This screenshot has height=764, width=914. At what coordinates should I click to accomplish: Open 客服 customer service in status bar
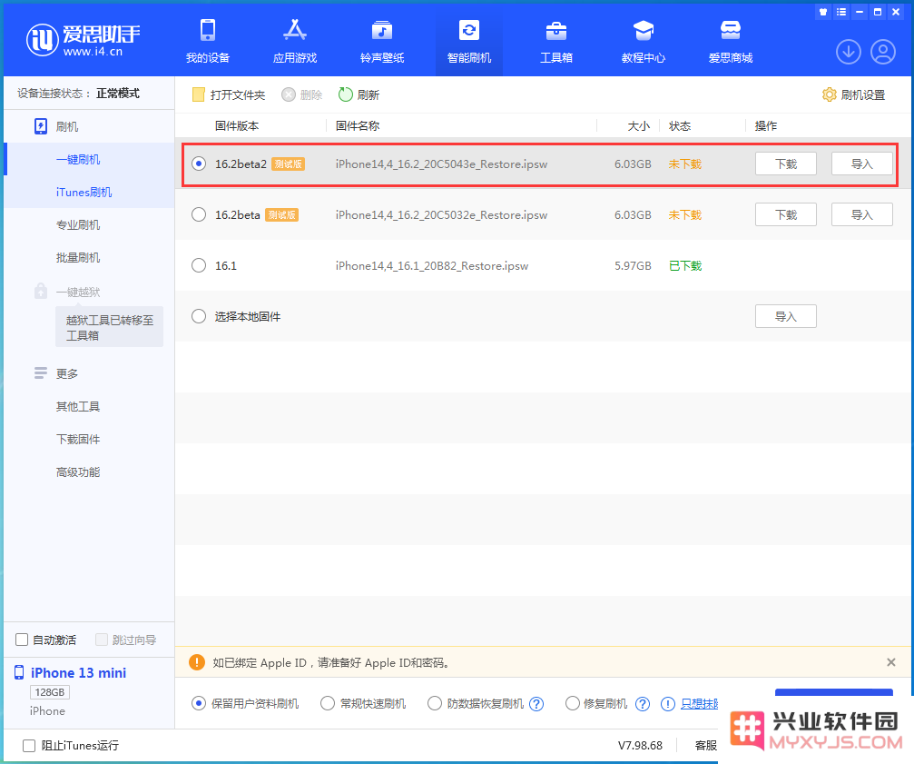pyautogui.click(x=706, y=745)
